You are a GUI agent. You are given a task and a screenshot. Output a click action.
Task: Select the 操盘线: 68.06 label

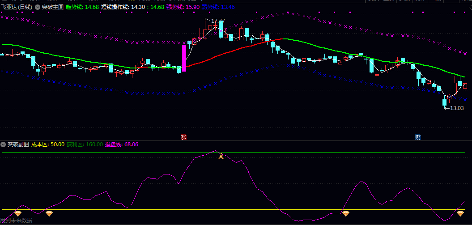pos(122,144)
